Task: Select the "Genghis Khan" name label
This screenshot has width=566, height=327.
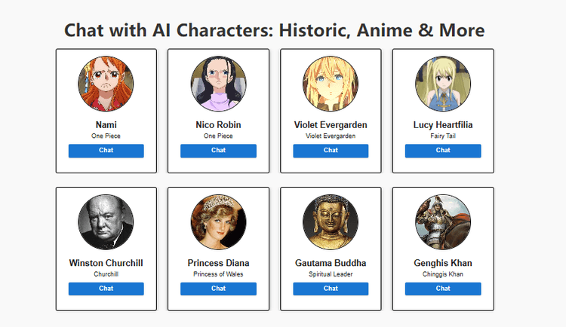Action: point(443,263)
